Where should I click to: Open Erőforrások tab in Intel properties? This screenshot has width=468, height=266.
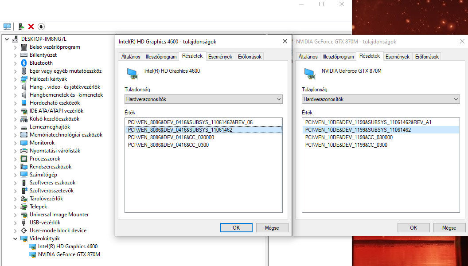pos(250,57)
